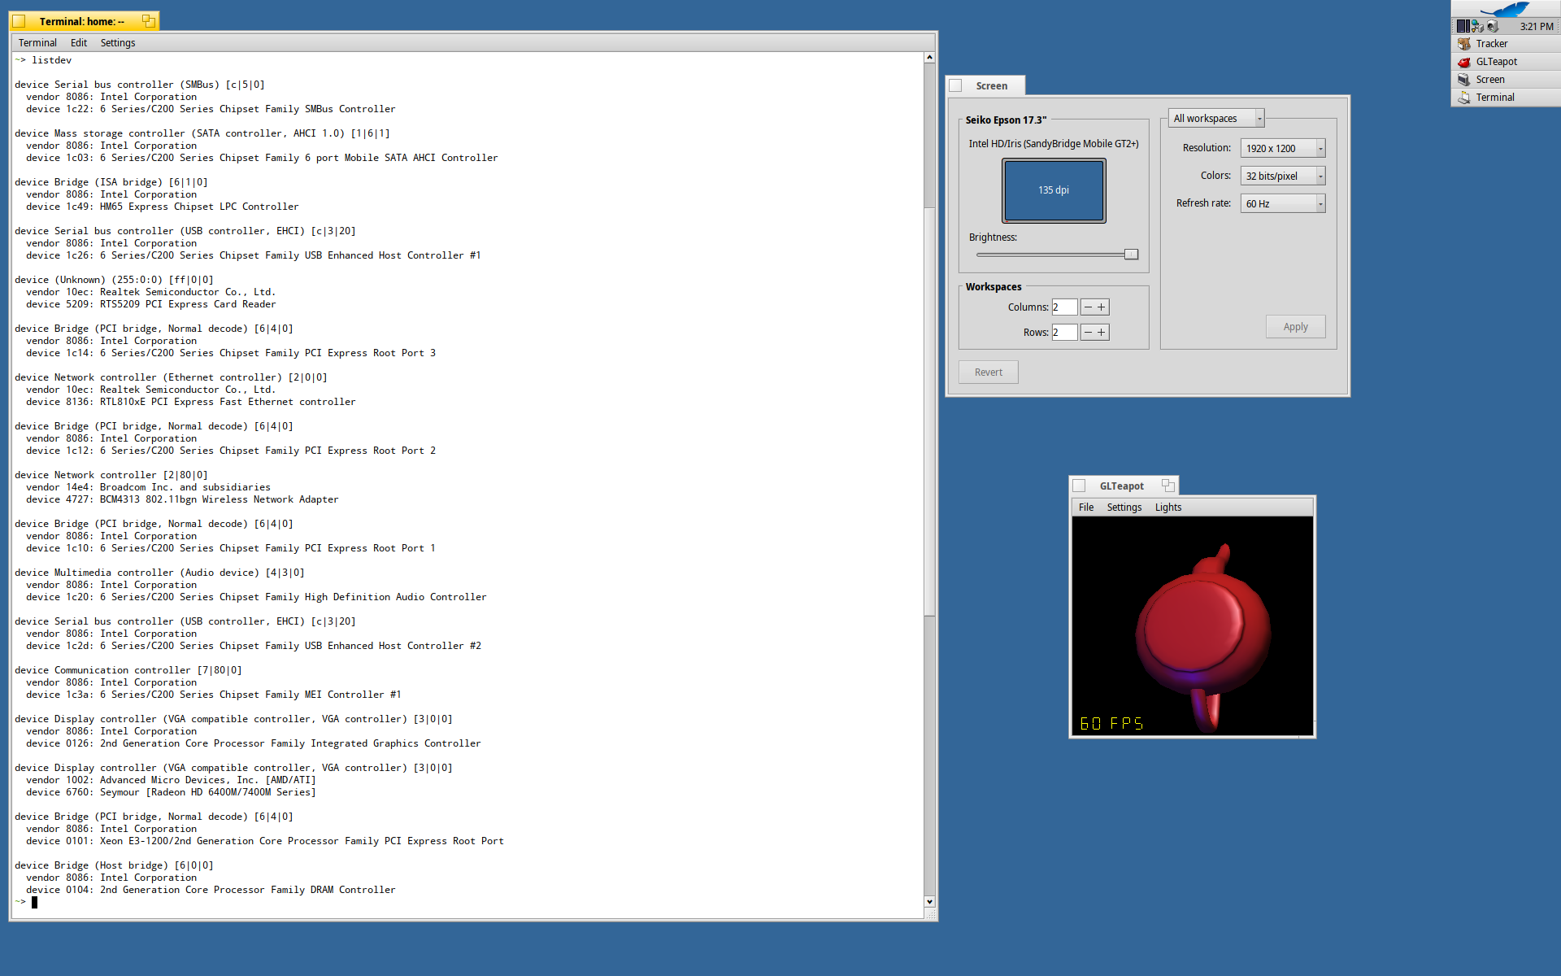Image resolution: width=1561 pixels, height=976 pixels.
Task: Expand the Colors 32 bits/pixel dropdown
Action: [1320, 174]
